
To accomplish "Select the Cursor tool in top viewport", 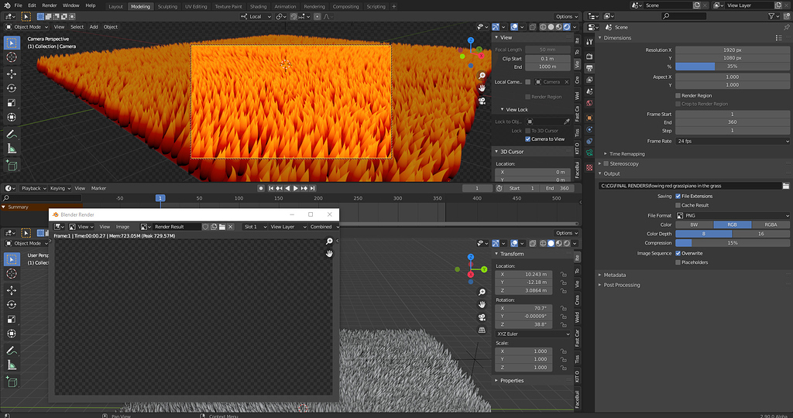I will [12, 57].
